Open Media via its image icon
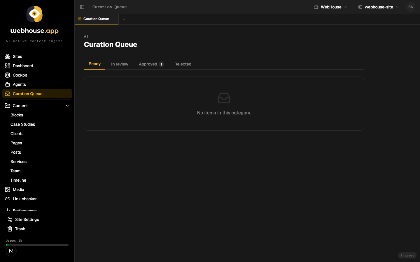 (x=8, y=190)
